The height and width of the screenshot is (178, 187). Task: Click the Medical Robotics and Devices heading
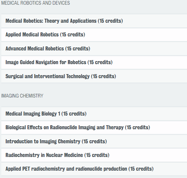[35, 3]
